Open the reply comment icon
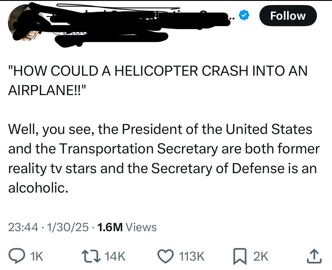The image size is (332, 270). 17,256
